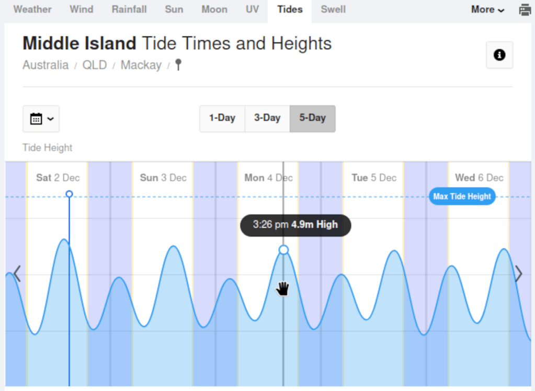Open the Rainfall tab
This screenshot has height=391, width=535.
click(129, 9)
